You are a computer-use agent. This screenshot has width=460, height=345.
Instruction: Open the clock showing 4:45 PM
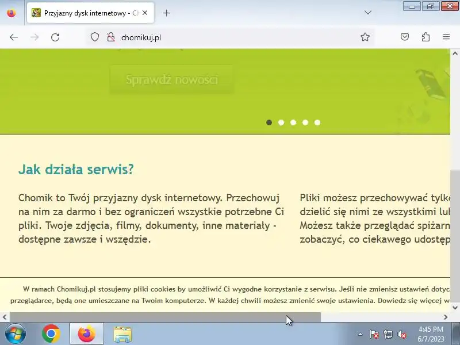click(x=431, y=334)
